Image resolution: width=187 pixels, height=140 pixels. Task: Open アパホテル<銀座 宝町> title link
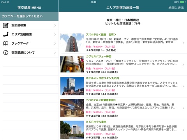pos(101,35)
